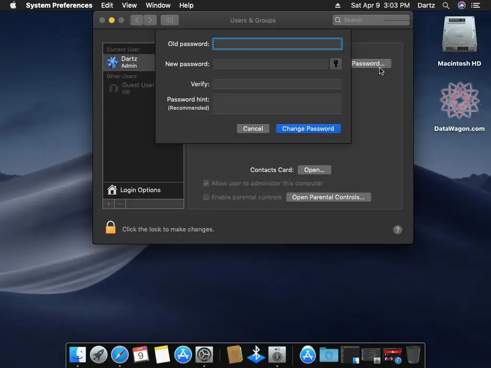Remove user with the minus button

click(120, 204)
